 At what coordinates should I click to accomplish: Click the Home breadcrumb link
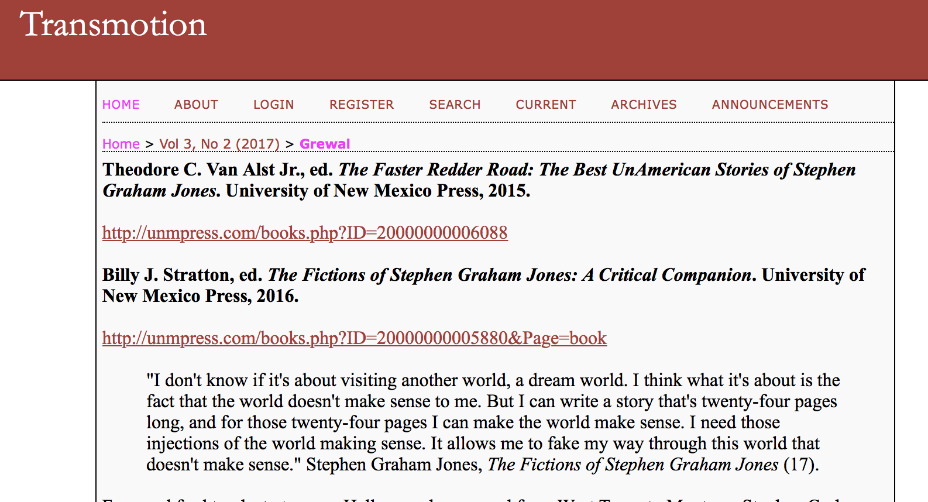point(121,144)
